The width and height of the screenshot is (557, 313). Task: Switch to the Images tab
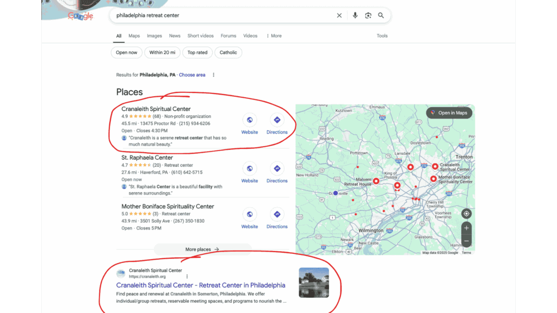click(x=154, y=36)
